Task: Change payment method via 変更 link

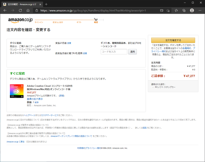Action: coord(69,43)
